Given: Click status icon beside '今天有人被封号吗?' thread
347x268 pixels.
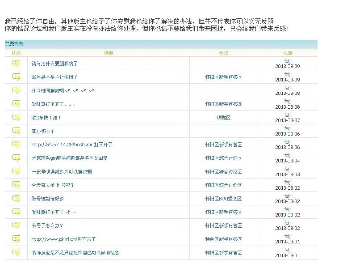Looking at the screenshot, I should click(17, 185).
